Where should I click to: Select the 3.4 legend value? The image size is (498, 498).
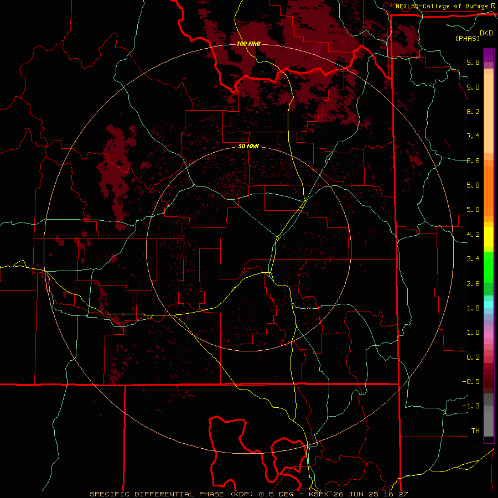tap(473, 259)
